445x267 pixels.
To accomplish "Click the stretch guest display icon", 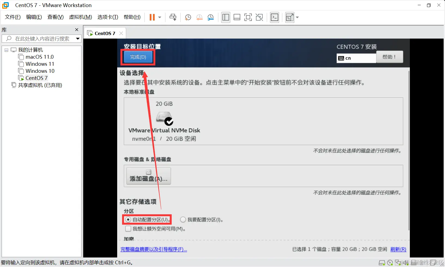I will tap(289, 17).
